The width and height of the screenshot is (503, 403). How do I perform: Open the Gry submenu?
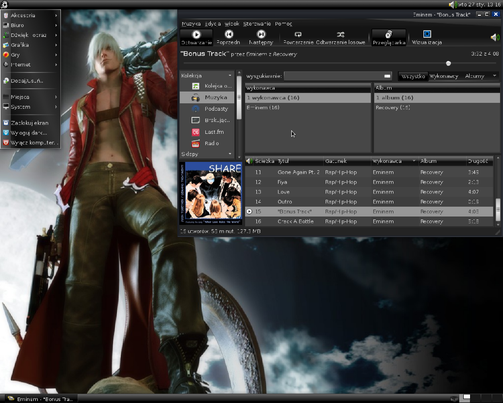coord(30,55)
